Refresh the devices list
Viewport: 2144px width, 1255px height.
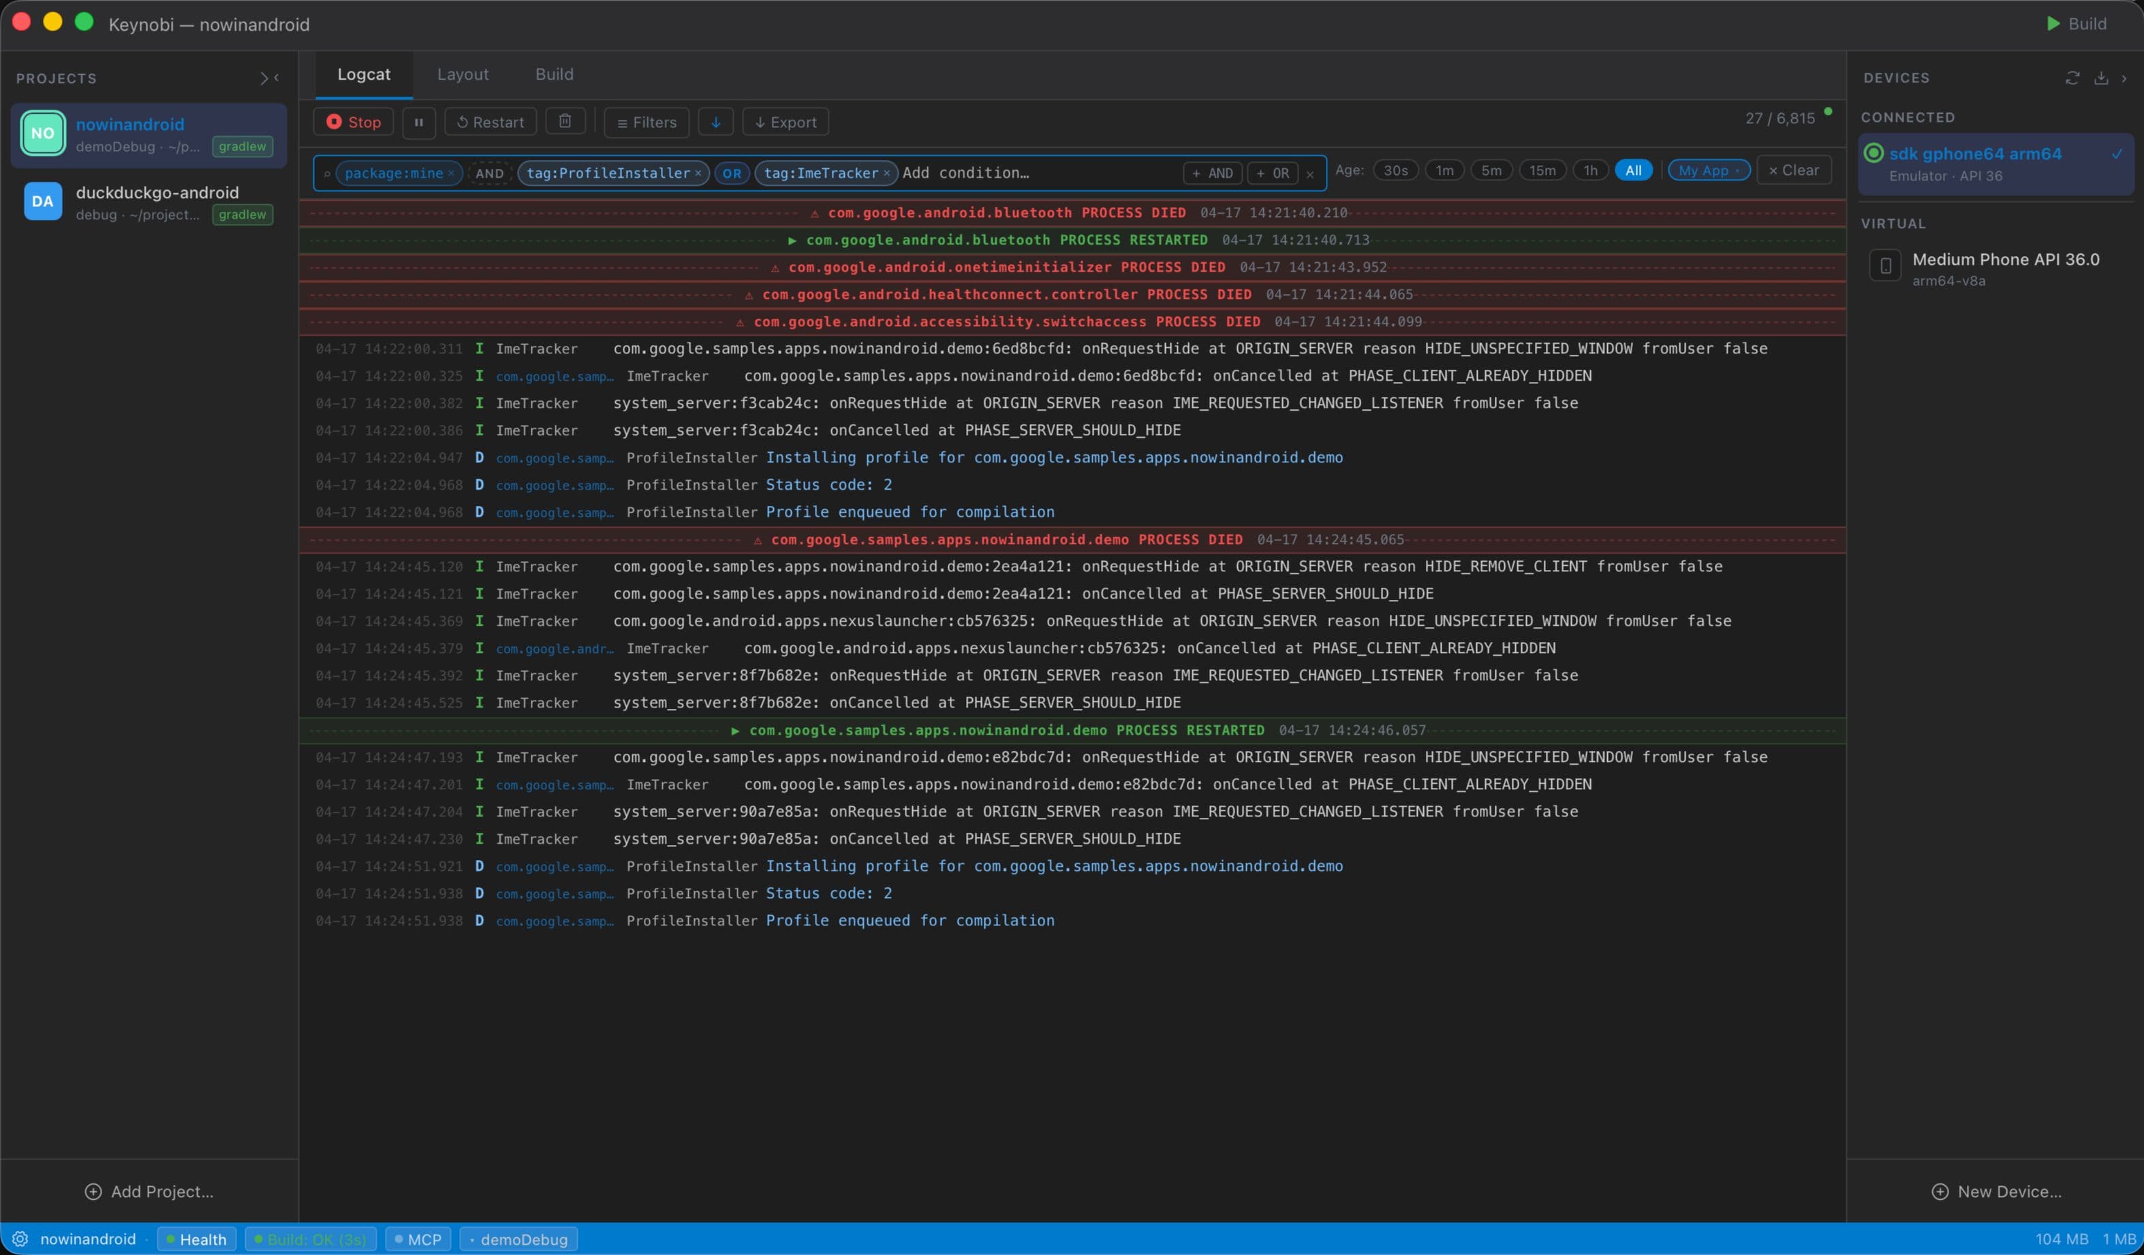point(2072,78)
